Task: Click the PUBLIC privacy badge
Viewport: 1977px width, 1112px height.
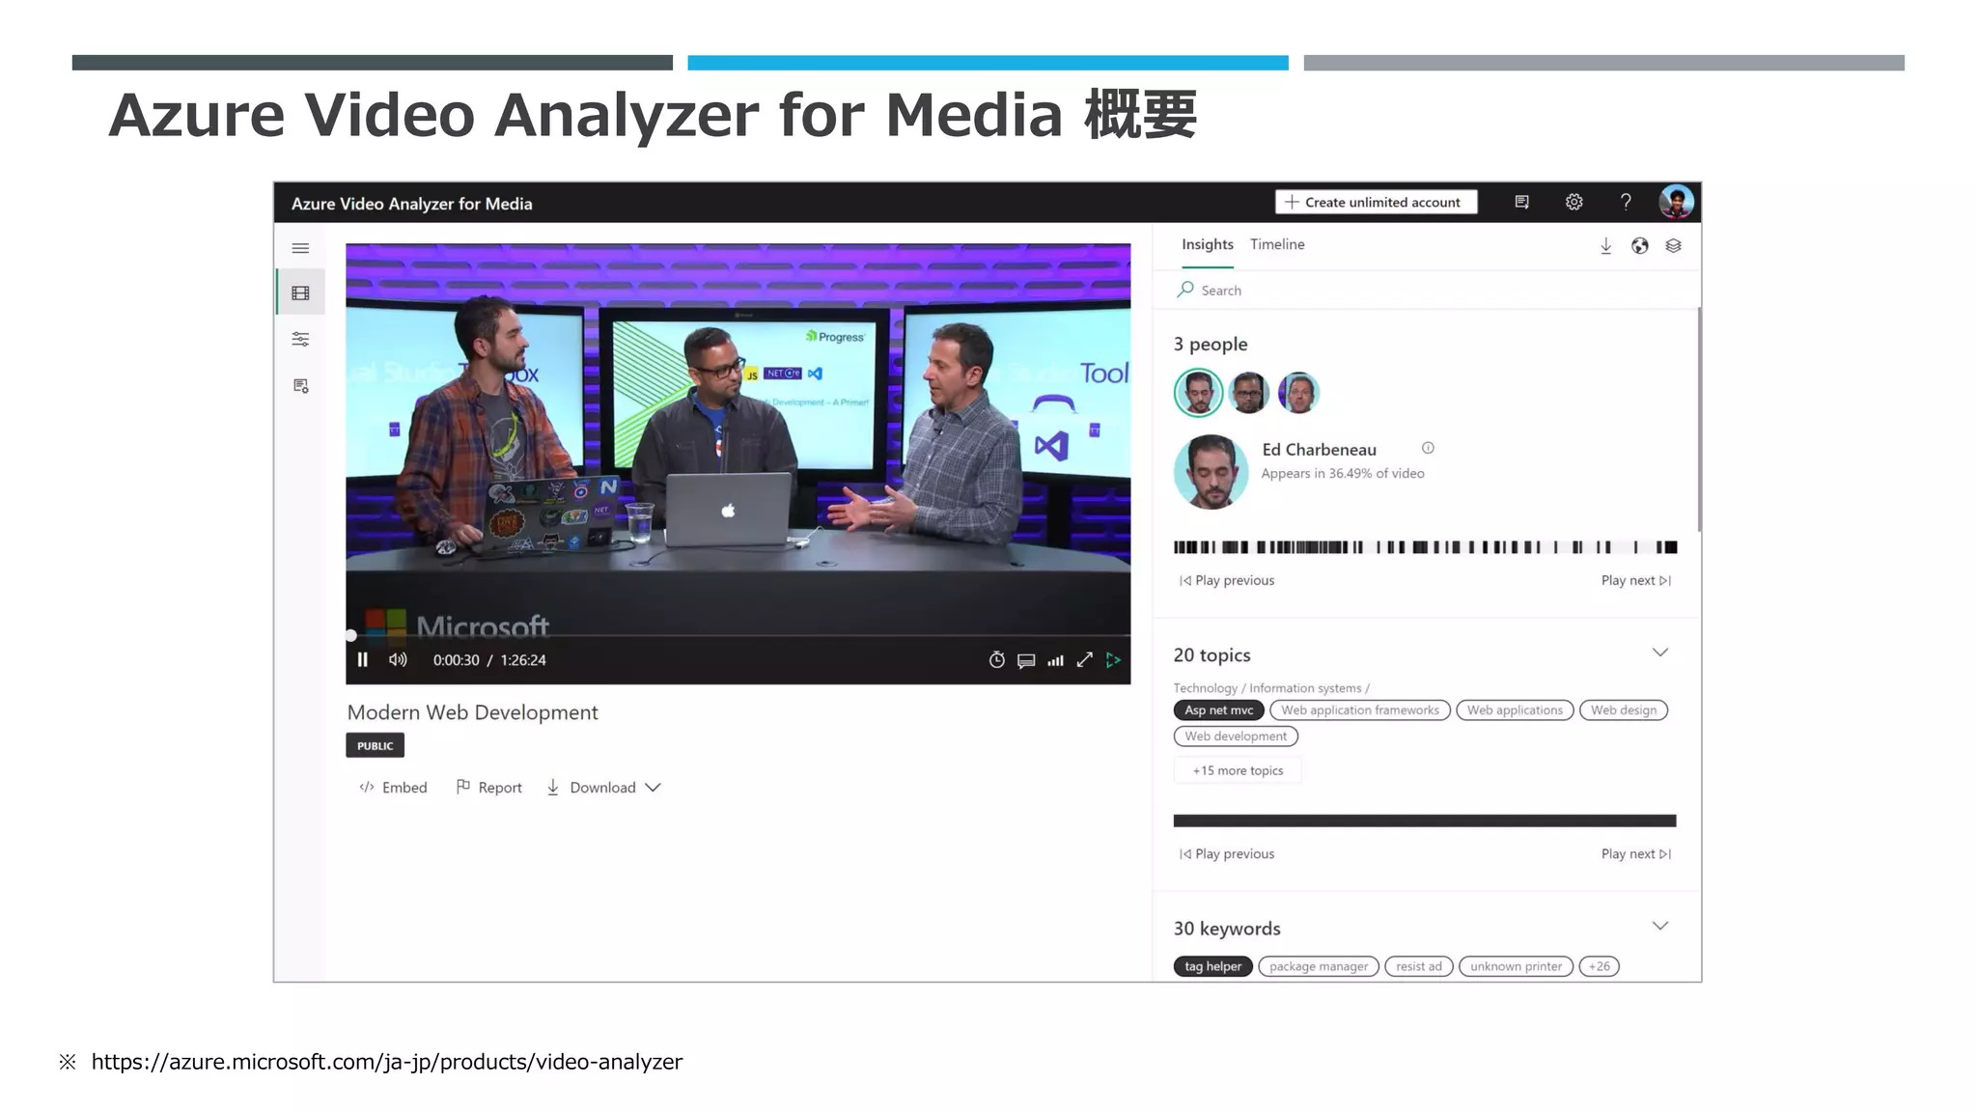Action: pos(376,745)
